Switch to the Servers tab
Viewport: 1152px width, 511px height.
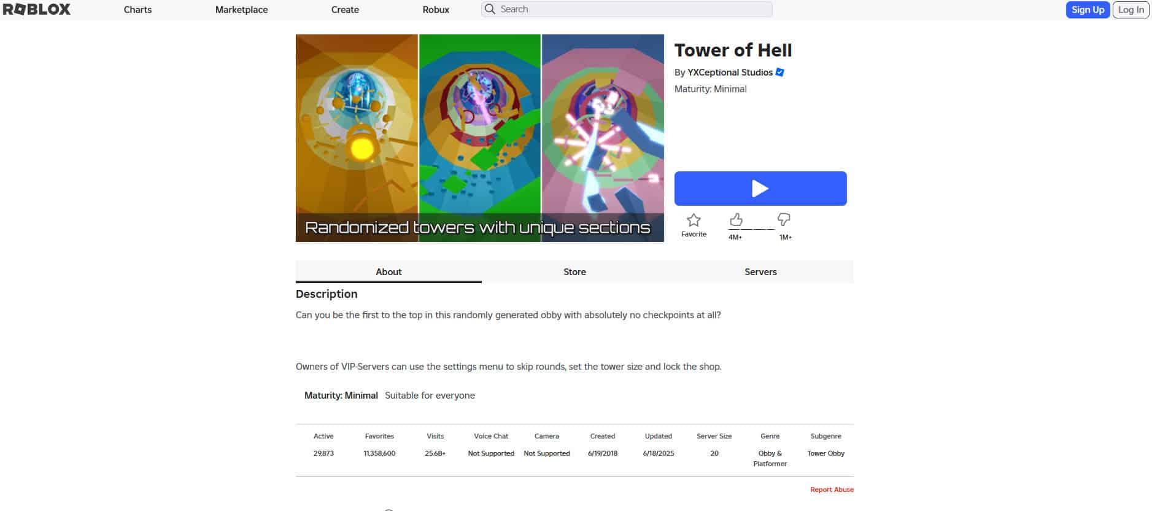point(760,272)
